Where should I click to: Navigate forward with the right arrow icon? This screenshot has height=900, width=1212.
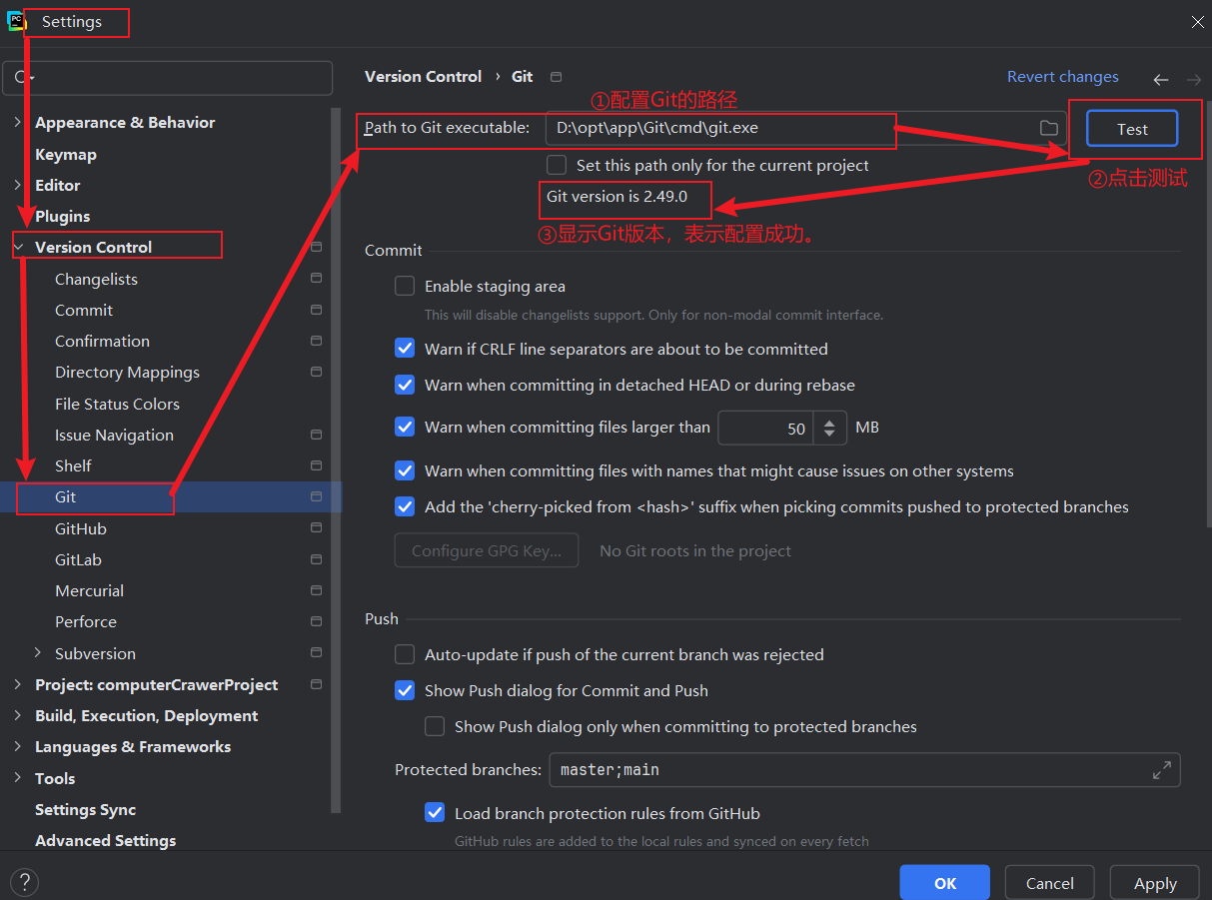tap(1194, 79)
